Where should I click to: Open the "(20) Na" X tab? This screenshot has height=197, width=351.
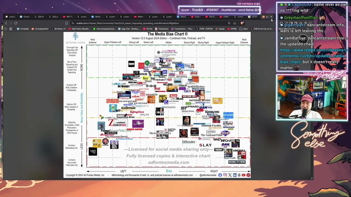tap(39, 17)
